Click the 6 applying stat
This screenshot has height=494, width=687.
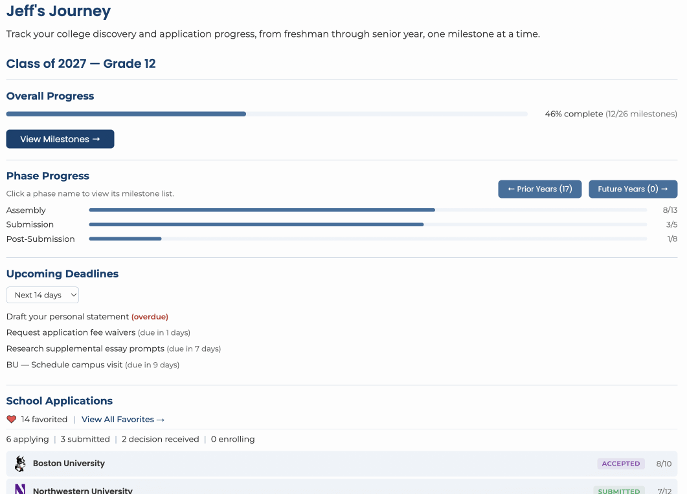coord(28,439)
